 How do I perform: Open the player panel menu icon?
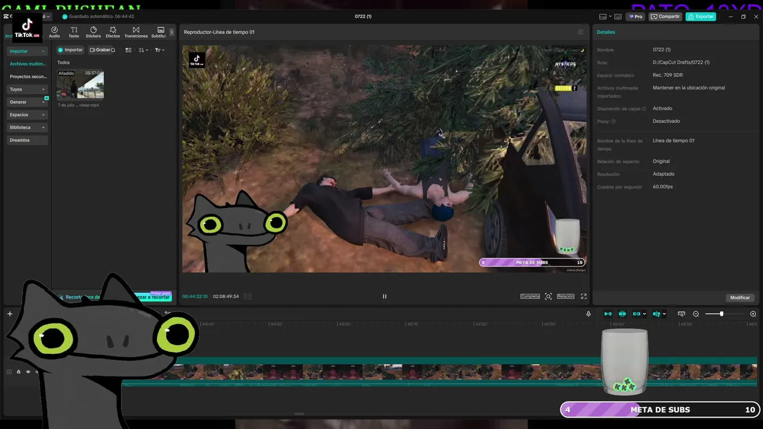click(x=581, y=32)
